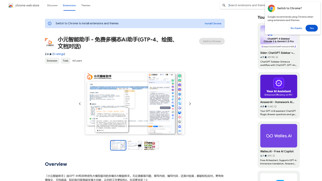Click the chrome web store title text
Screen dimensions: 322x181
(27, 6)
